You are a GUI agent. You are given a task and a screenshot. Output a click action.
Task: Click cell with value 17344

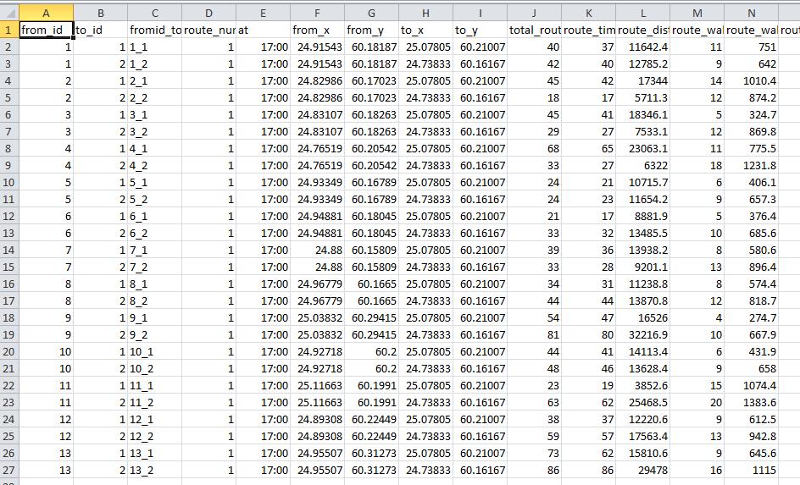tap(643, 81)
